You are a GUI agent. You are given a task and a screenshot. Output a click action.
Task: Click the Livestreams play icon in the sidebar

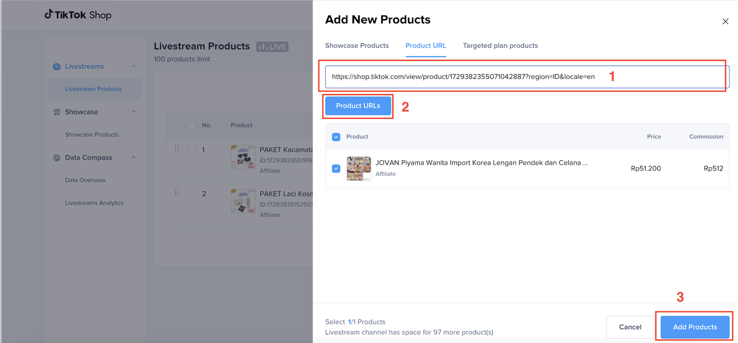[57, 66]
